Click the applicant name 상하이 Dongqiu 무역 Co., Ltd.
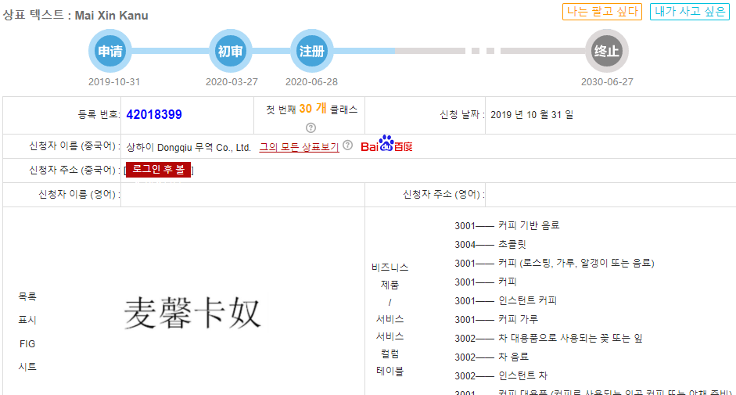Viewport: 736px width, 395px height. click(188, 148)
